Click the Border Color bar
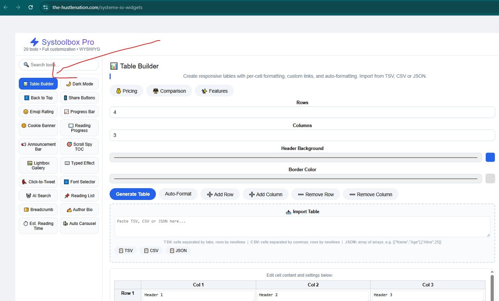 pos(296,179)
